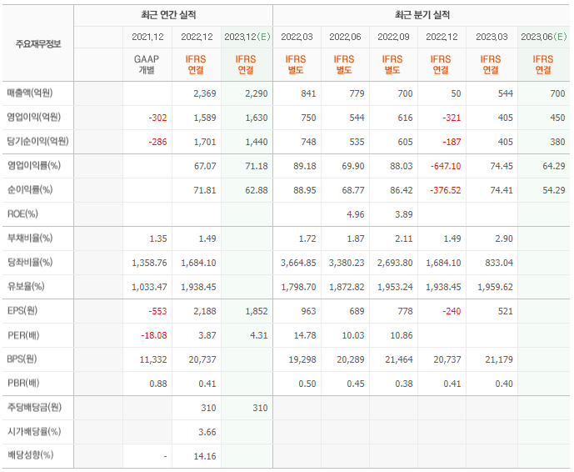Click the 1,358.76 quick ratio value
Screen dimensions: 574x472
(149, 264)
